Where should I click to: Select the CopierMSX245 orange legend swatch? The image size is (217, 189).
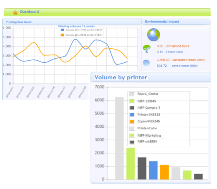coord(132,122)
